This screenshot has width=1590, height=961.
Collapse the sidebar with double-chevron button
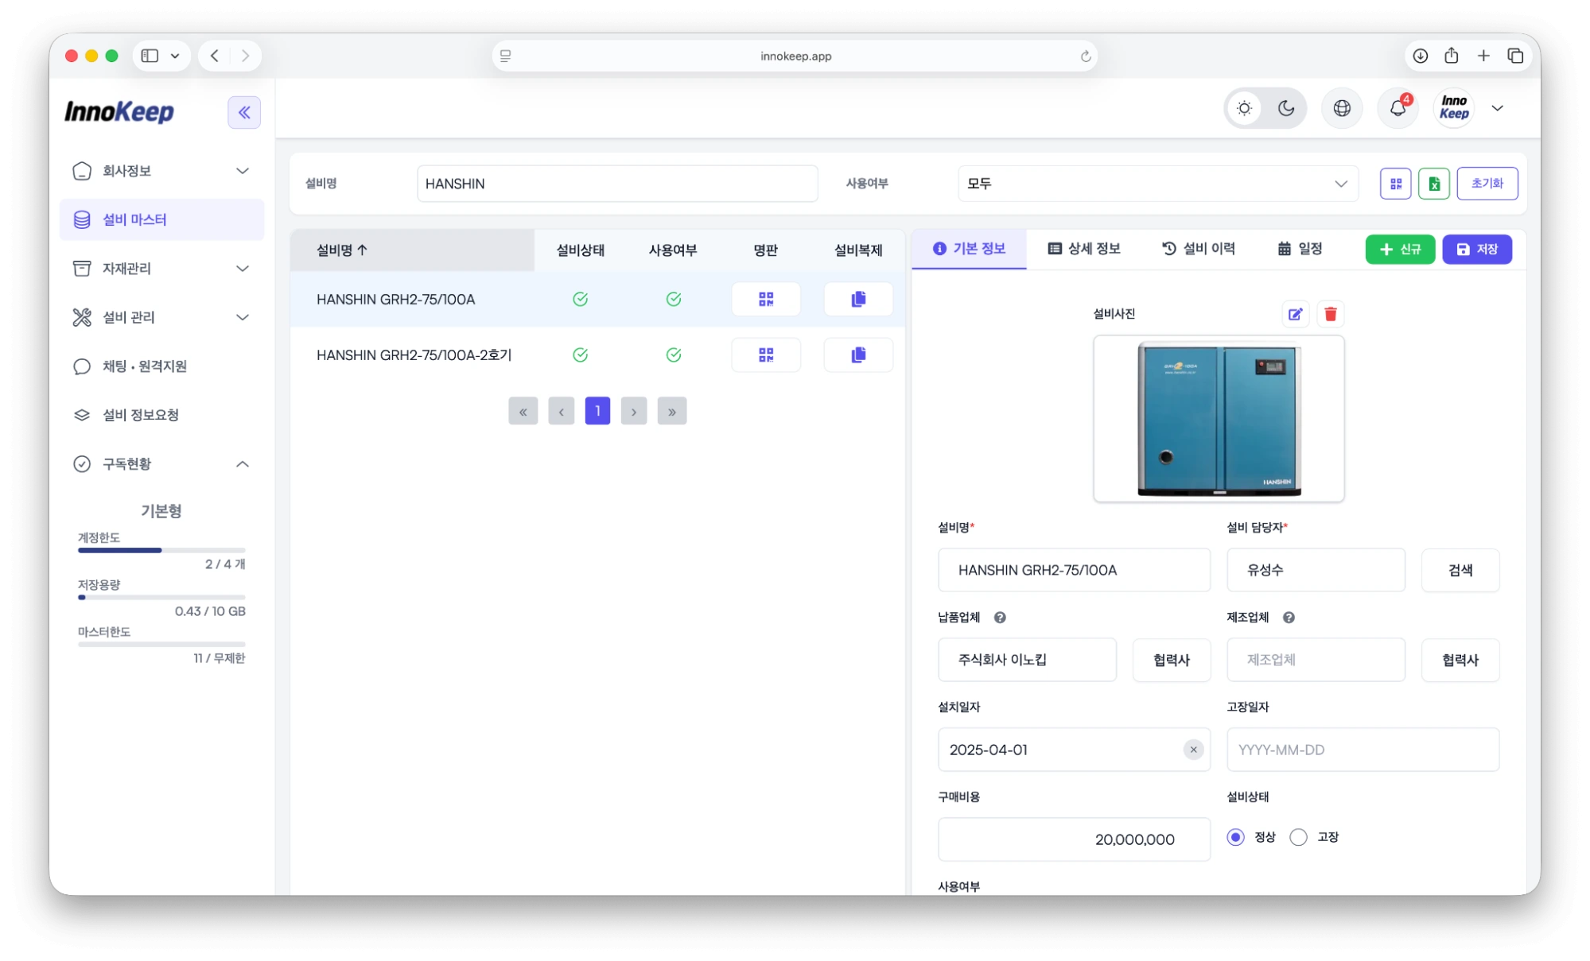click(244, 112)
